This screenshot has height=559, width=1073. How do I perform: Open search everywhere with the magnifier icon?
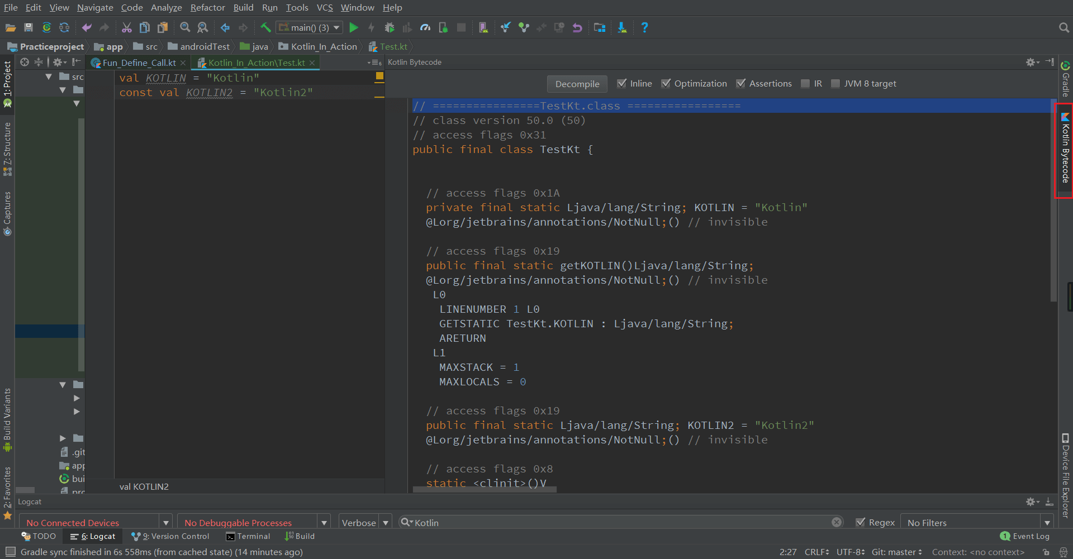(x=1062, y=27)
